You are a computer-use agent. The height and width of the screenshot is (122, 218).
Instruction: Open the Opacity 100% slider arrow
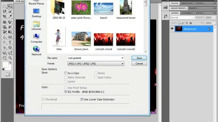pos(214,18)
